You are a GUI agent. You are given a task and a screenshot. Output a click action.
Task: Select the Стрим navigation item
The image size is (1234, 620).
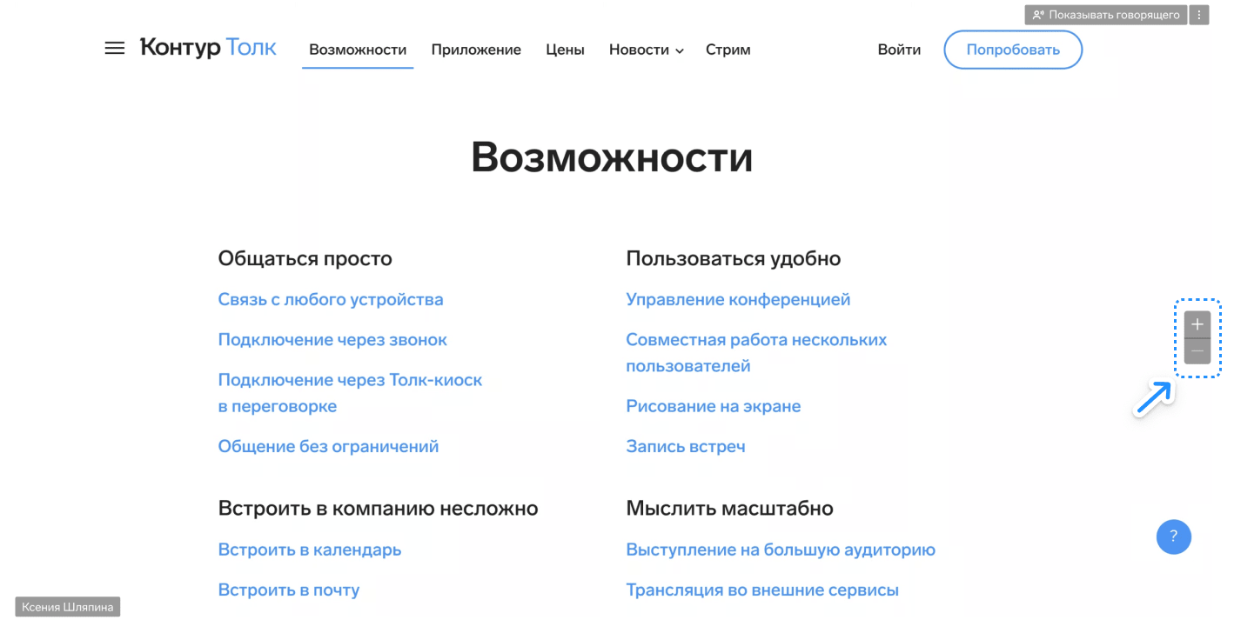(x=728, y=50)
